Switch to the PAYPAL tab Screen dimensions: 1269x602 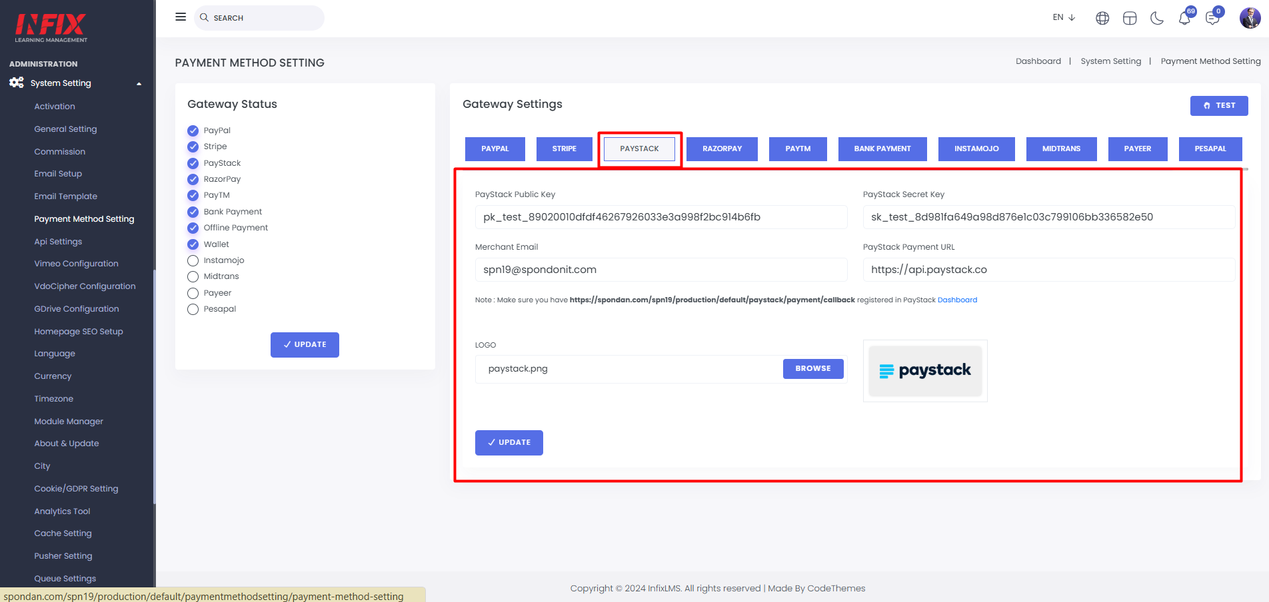click(x=495, y=149)
